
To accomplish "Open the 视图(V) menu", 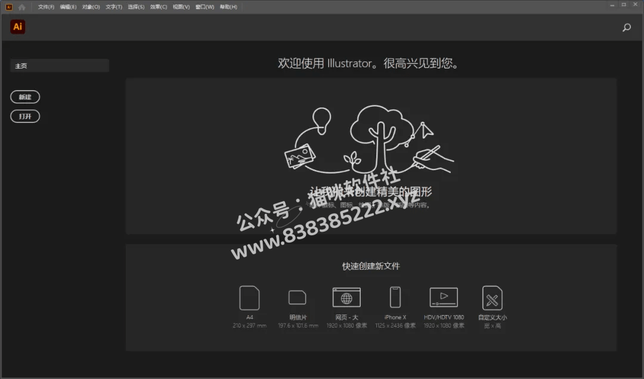I will tap(181, 7).
